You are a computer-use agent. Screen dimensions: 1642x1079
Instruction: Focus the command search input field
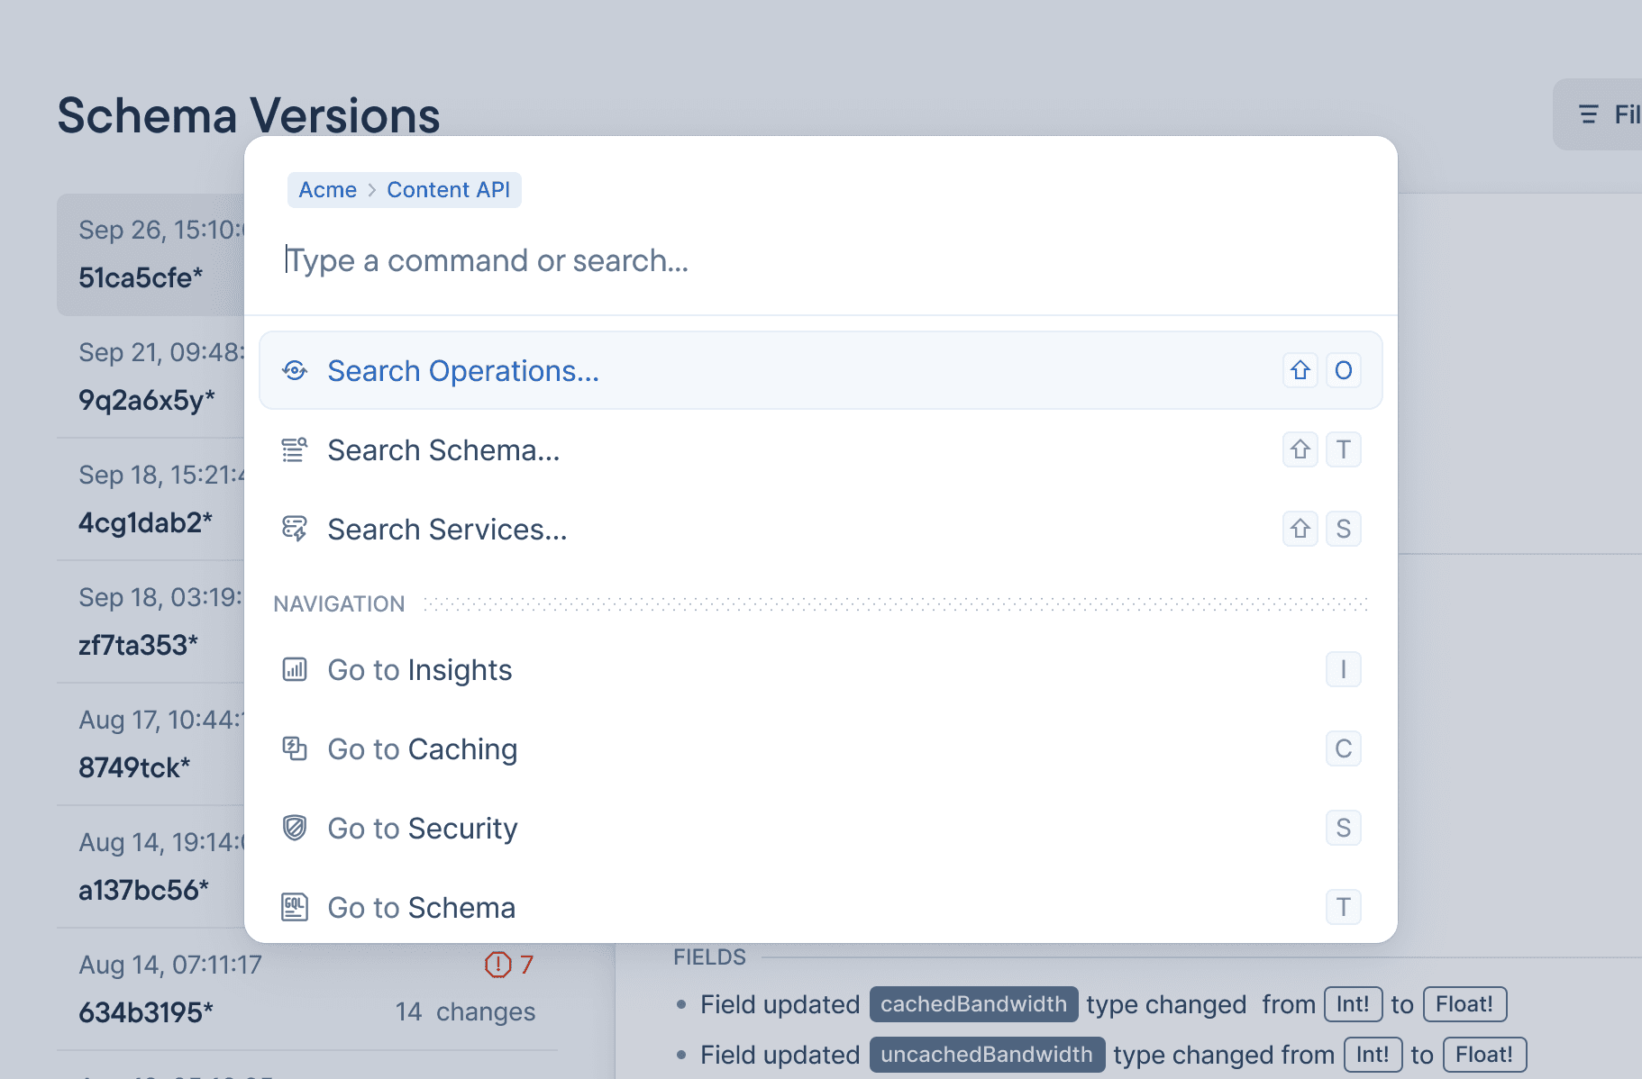pyautogui.click(x=811, y=260)
